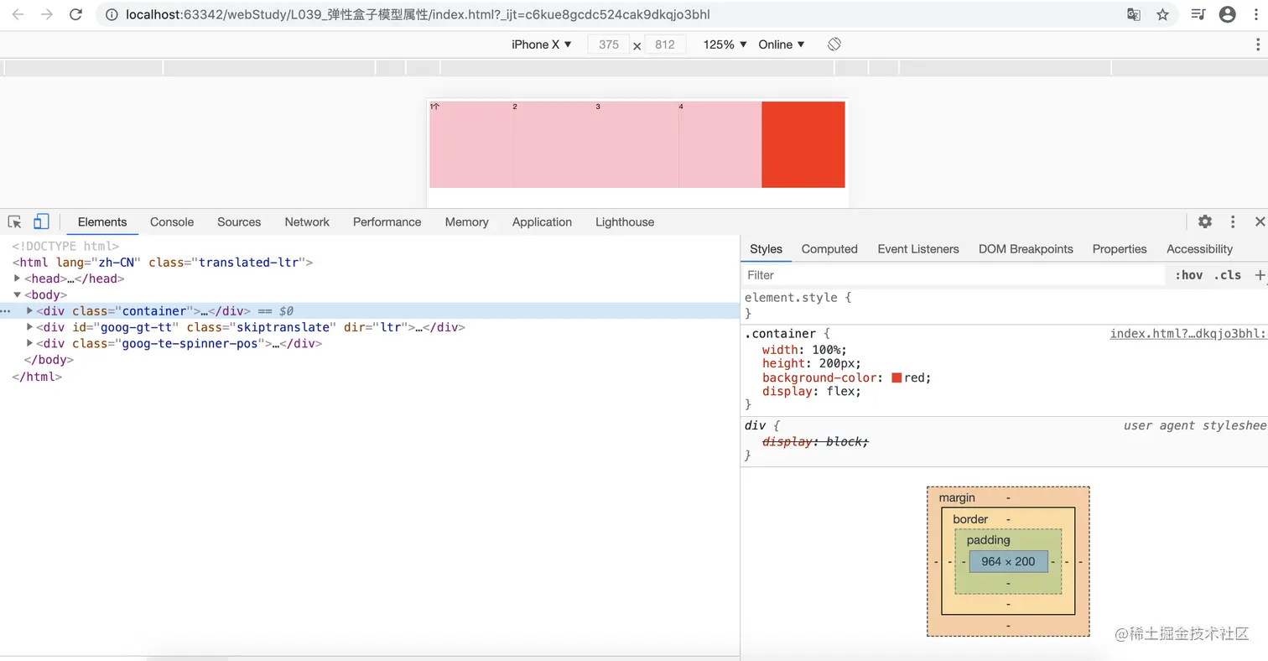Image resolution: width=1268 pixels, height=661 pixels.
Task: Click flex item 4 in page preview
Action: 720,144
